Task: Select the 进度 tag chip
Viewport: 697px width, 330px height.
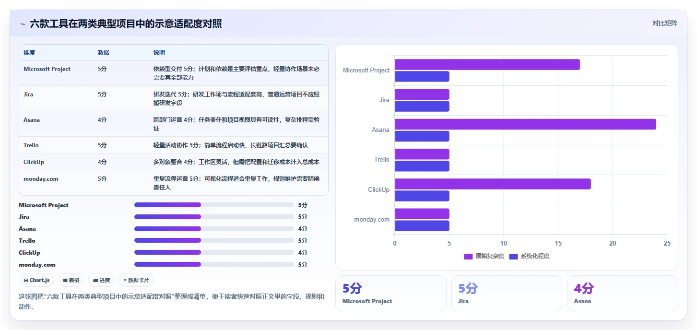Action: (101, 280)
